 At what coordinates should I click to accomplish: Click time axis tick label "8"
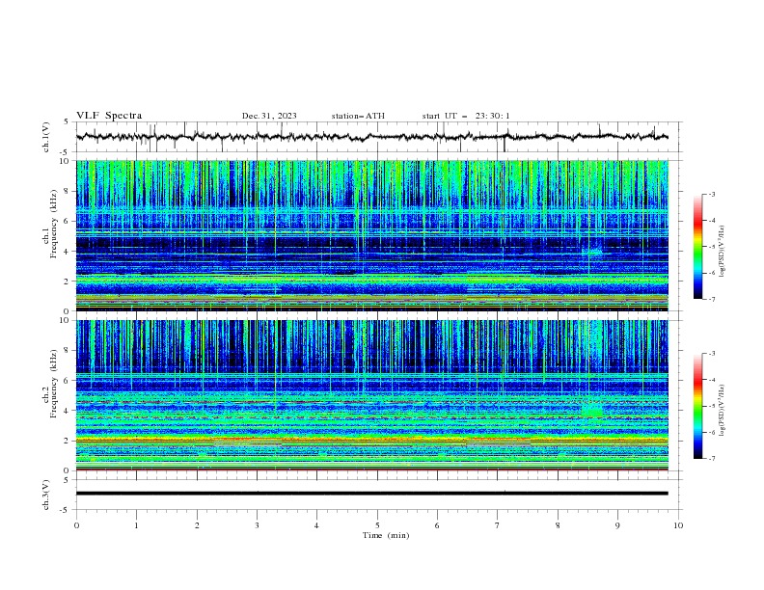pos(558,525)
